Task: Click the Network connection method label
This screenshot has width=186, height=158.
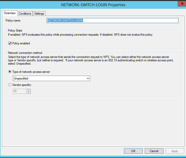Action: (x=25, y=53)
